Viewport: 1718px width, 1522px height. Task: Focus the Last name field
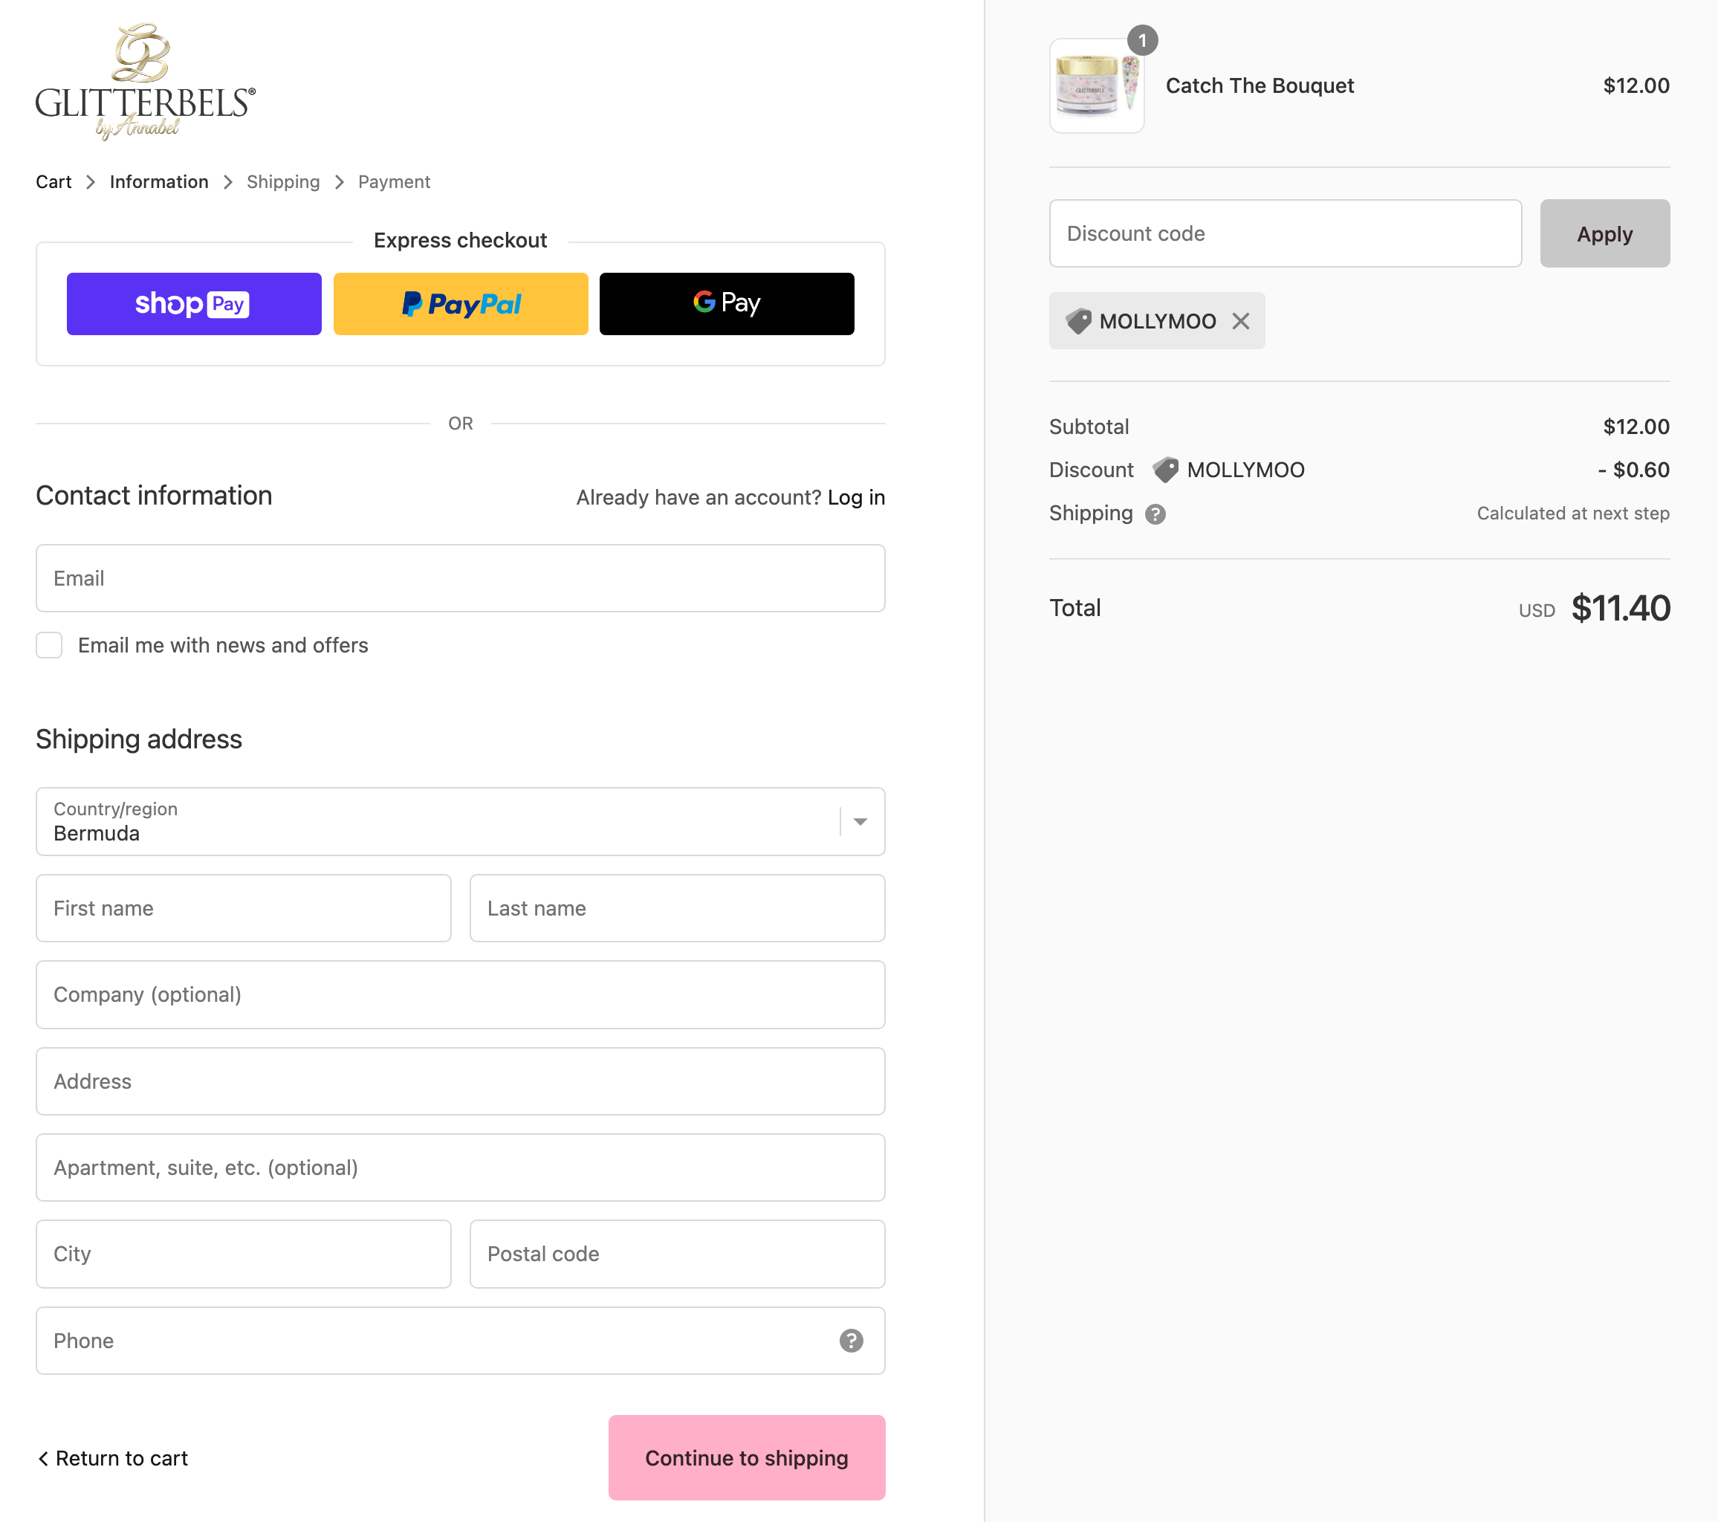click(678, 908)
